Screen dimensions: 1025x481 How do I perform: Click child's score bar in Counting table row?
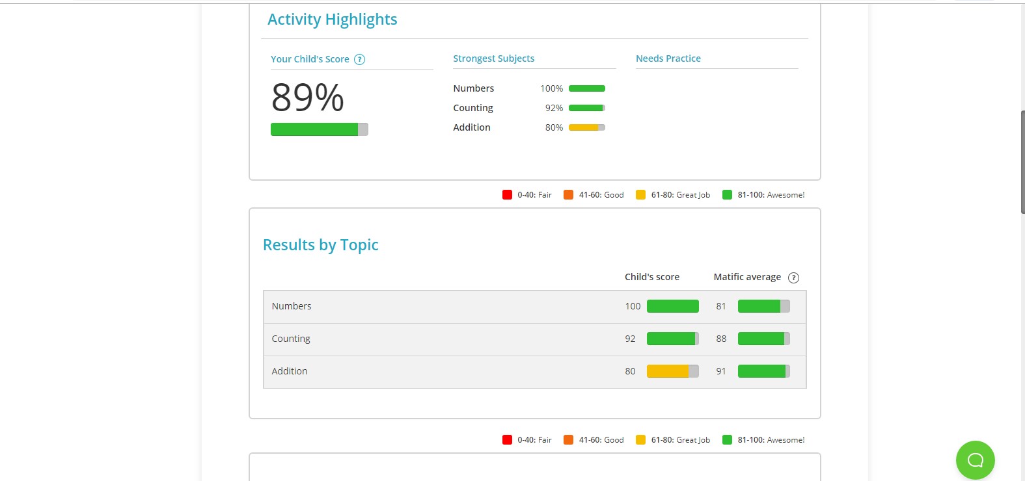672,339
